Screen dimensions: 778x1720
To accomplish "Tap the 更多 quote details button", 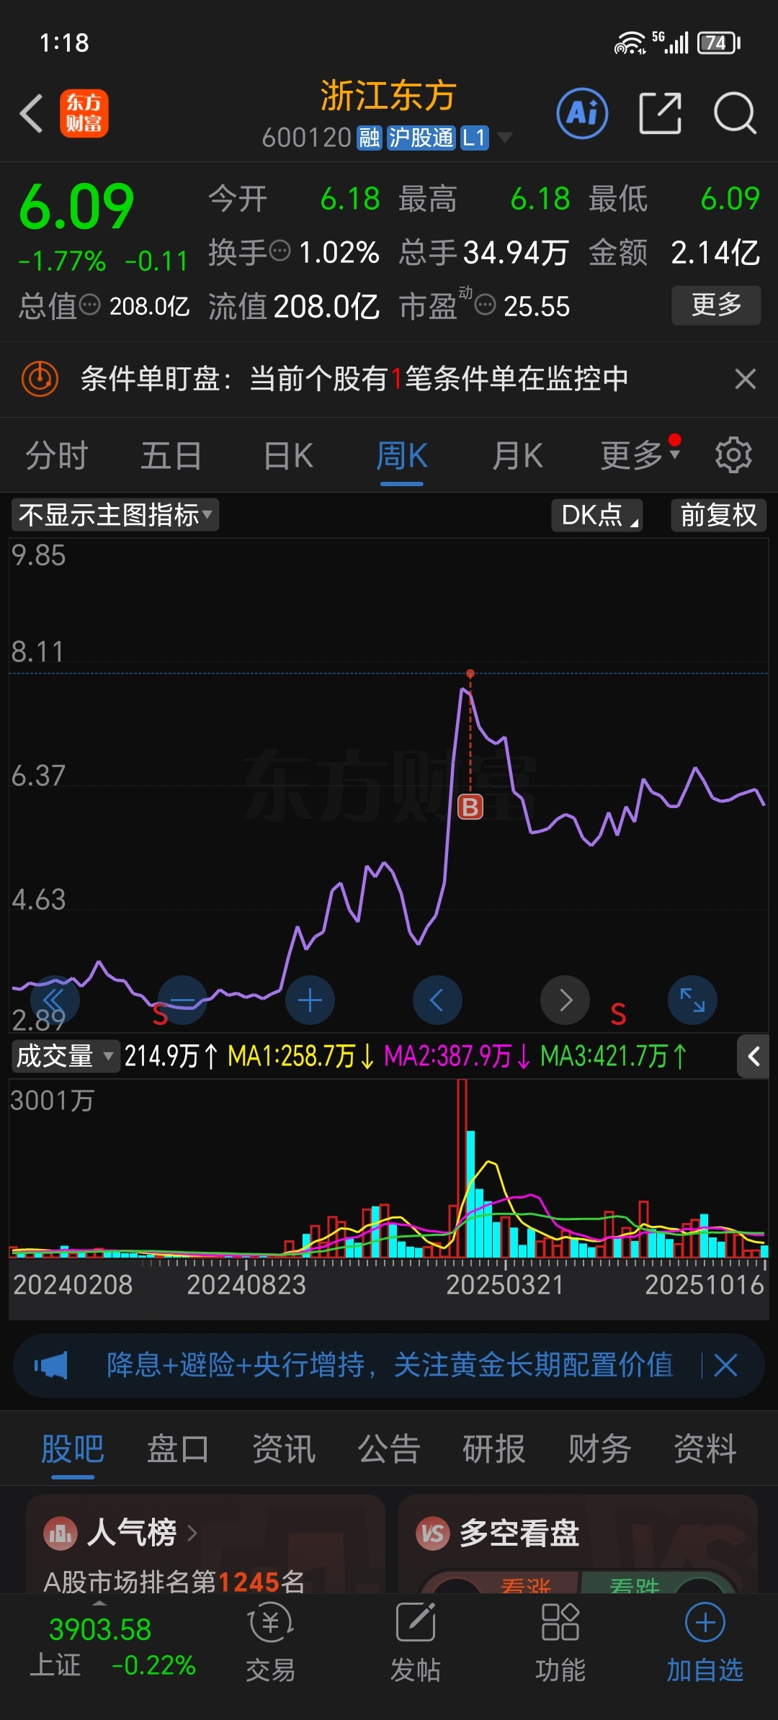I will [716, 305].
